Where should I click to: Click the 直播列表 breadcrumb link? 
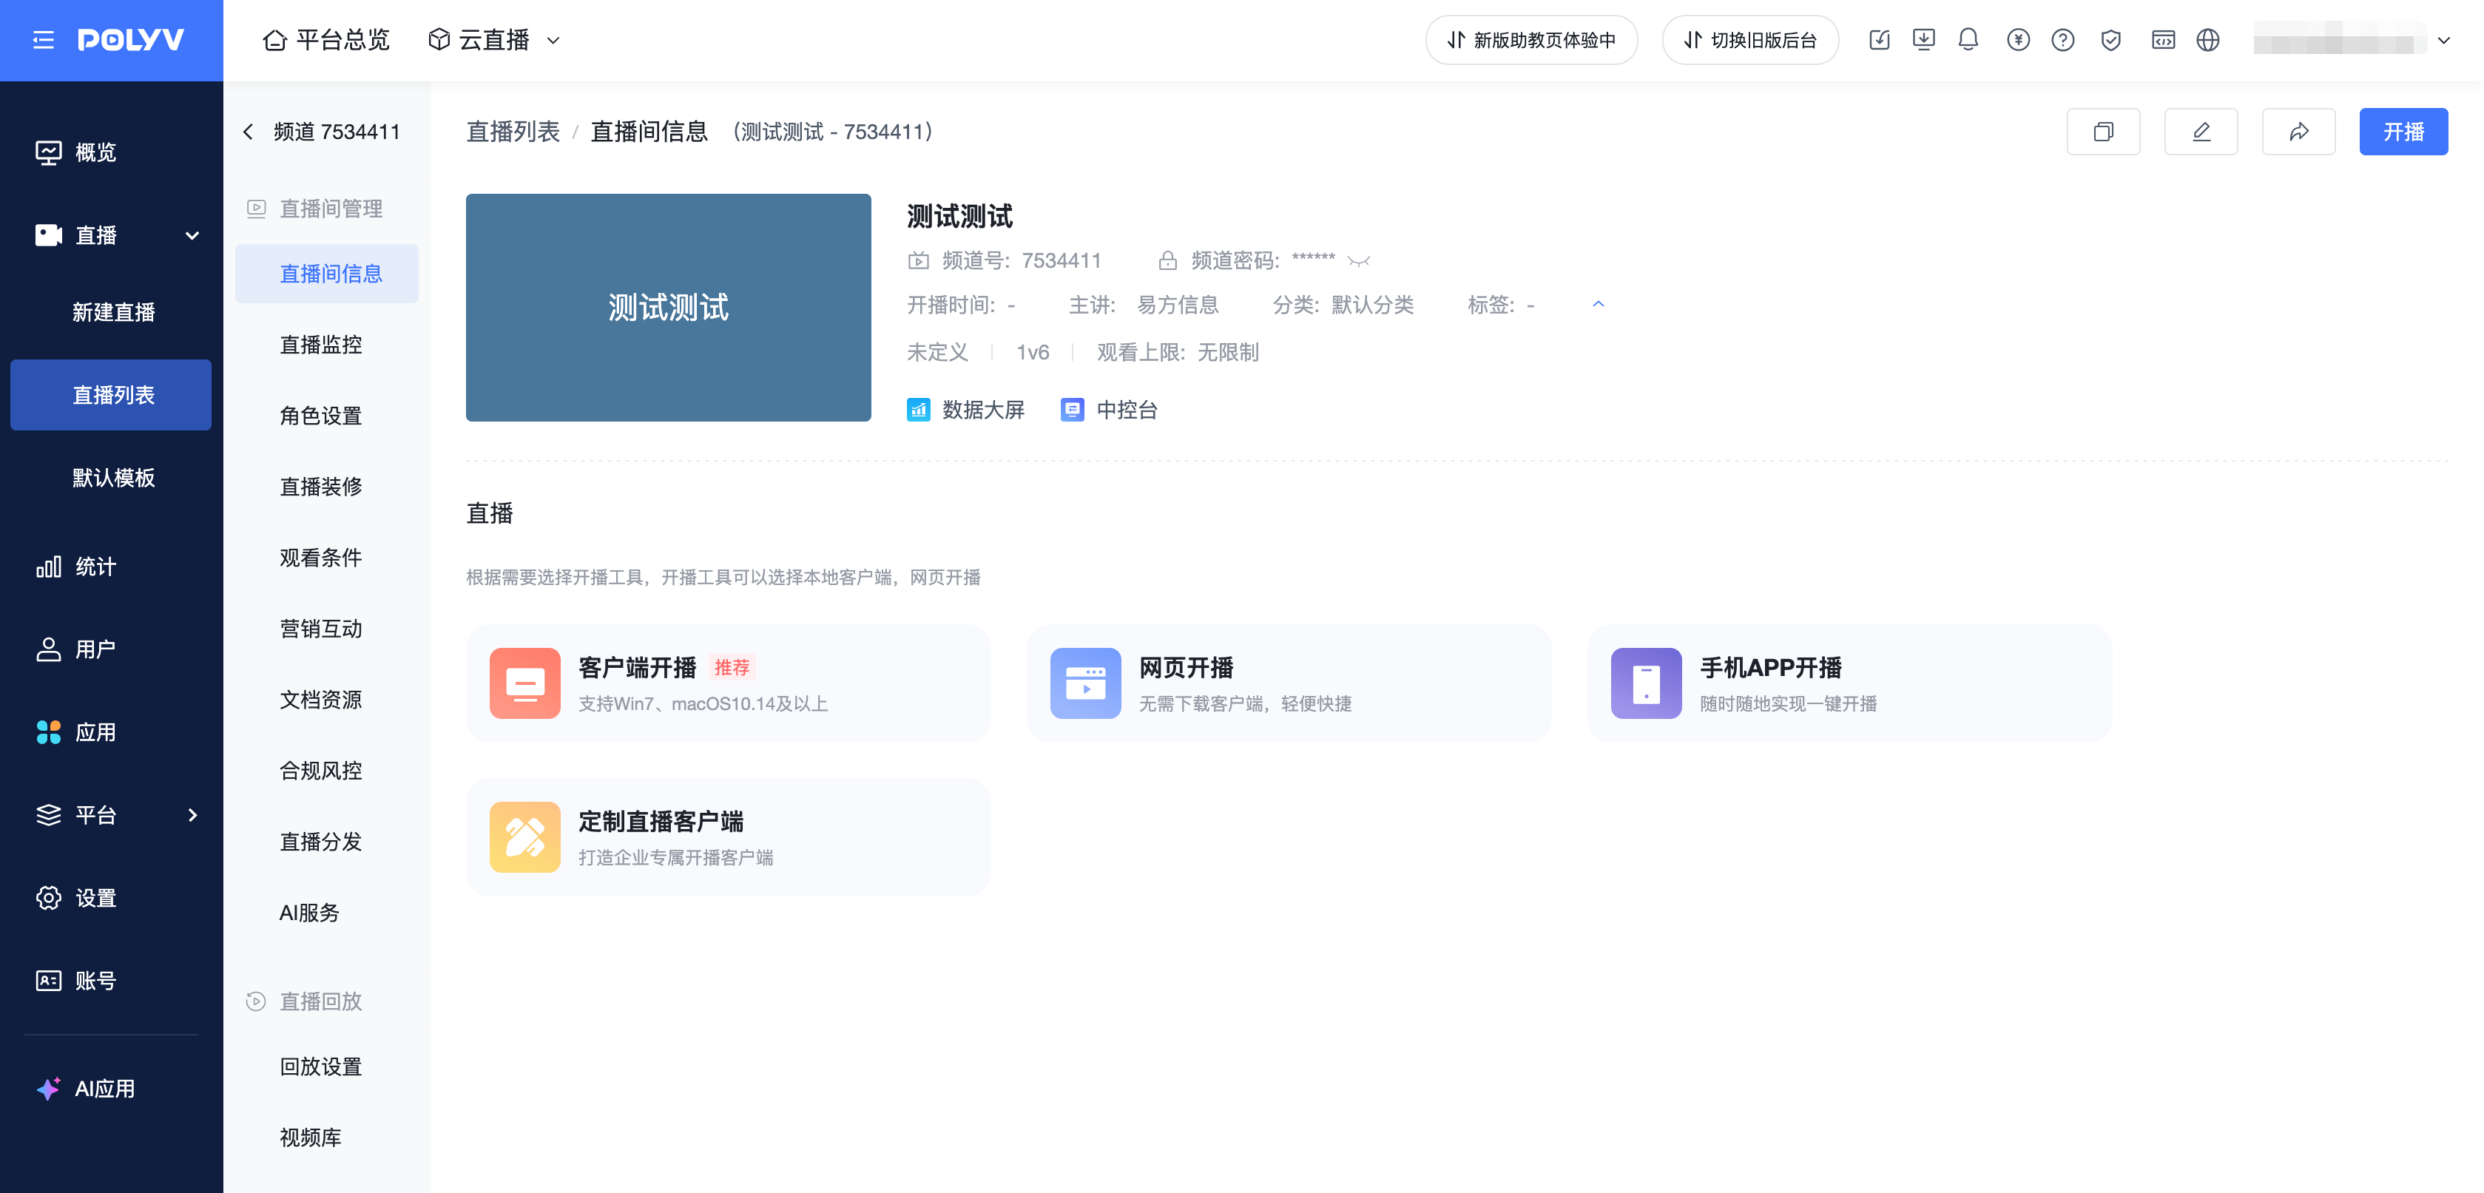pos(513,132)
